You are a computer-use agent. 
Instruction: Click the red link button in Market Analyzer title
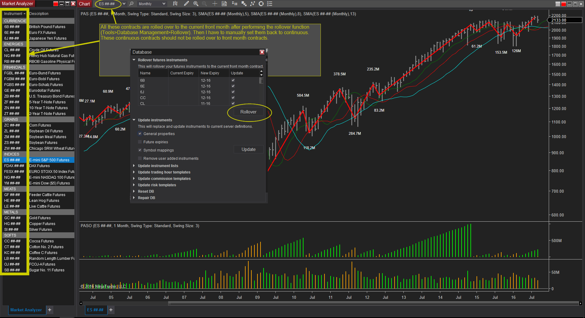pyautogui.click(x=55, y=4)
